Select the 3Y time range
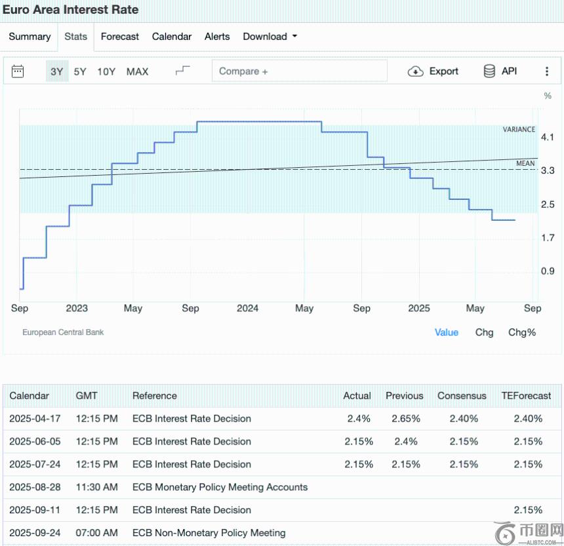The height and width of the screenshot is (546, 564). point(57,71)
